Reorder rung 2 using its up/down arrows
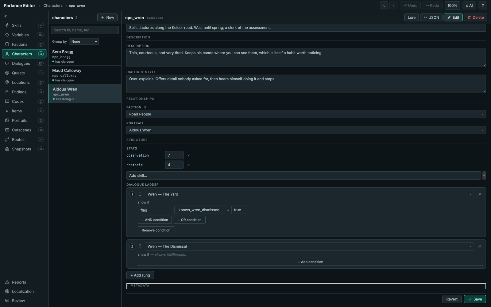491x307 pixels. pos(140,247)
